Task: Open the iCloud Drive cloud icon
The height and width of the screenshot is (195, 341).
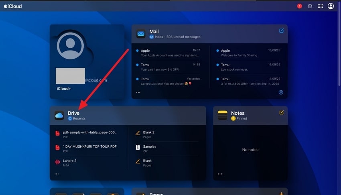Action: [x=59, y=116]
